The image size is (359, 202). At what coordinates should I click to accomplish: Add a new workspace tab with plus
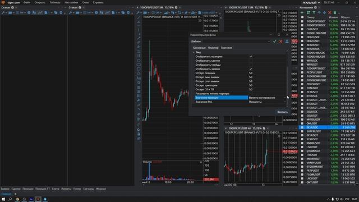pos(15,194)
